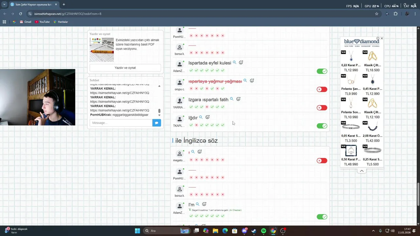Show hidden system tray icons

(373, 231)
